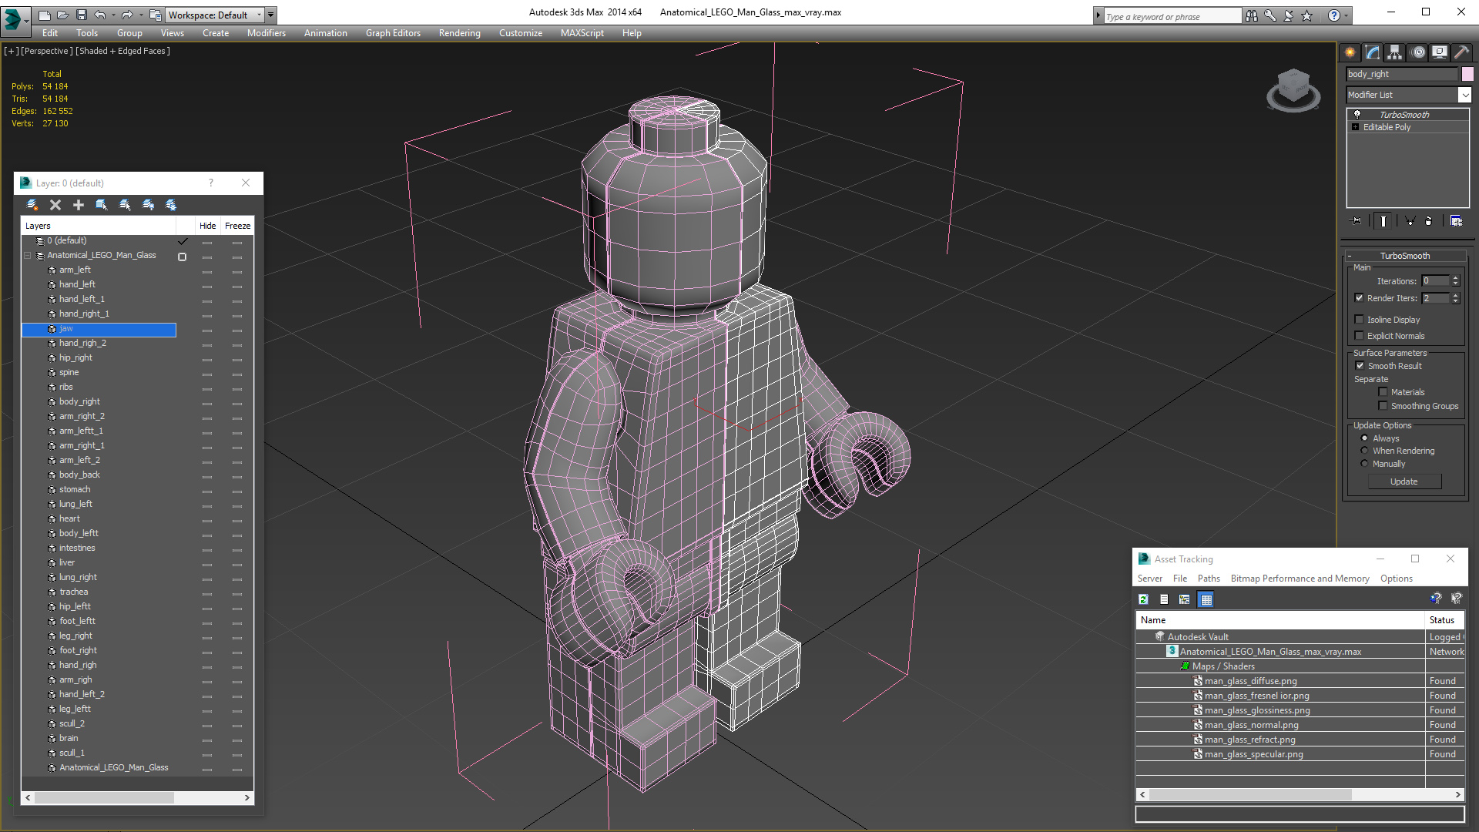Enable Separate by Smoothing Groups checkbox
1479x832 pixels.
1383,406
